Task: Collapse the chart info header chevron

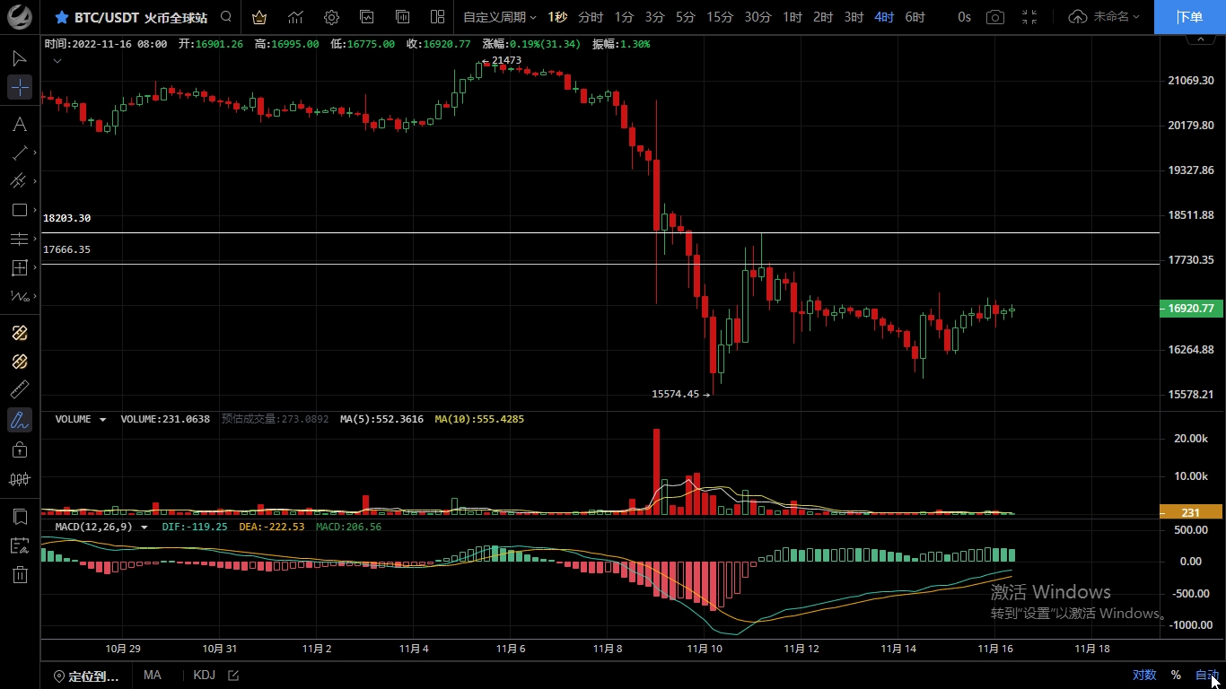Action: coord(57,61)
